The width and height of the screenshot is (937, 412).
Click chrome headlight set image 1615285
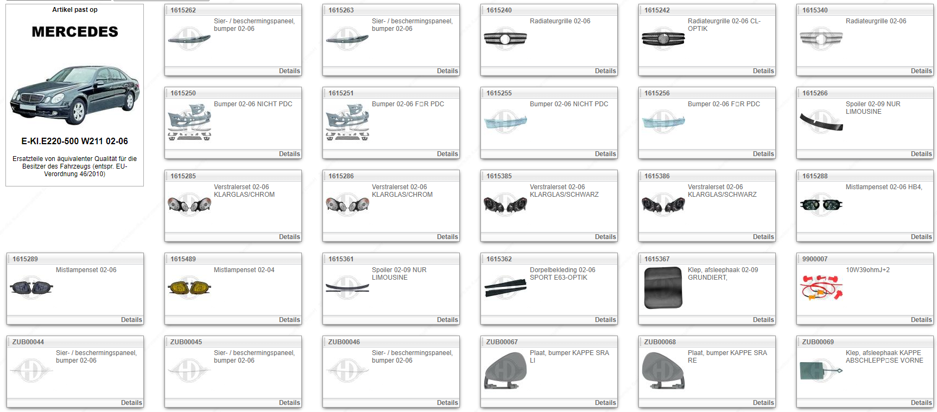point(189,205)
